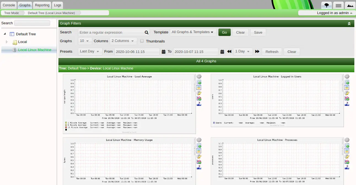
Task: Open graph utilities gear for Logged in Users
Action: tap(347, 77)
